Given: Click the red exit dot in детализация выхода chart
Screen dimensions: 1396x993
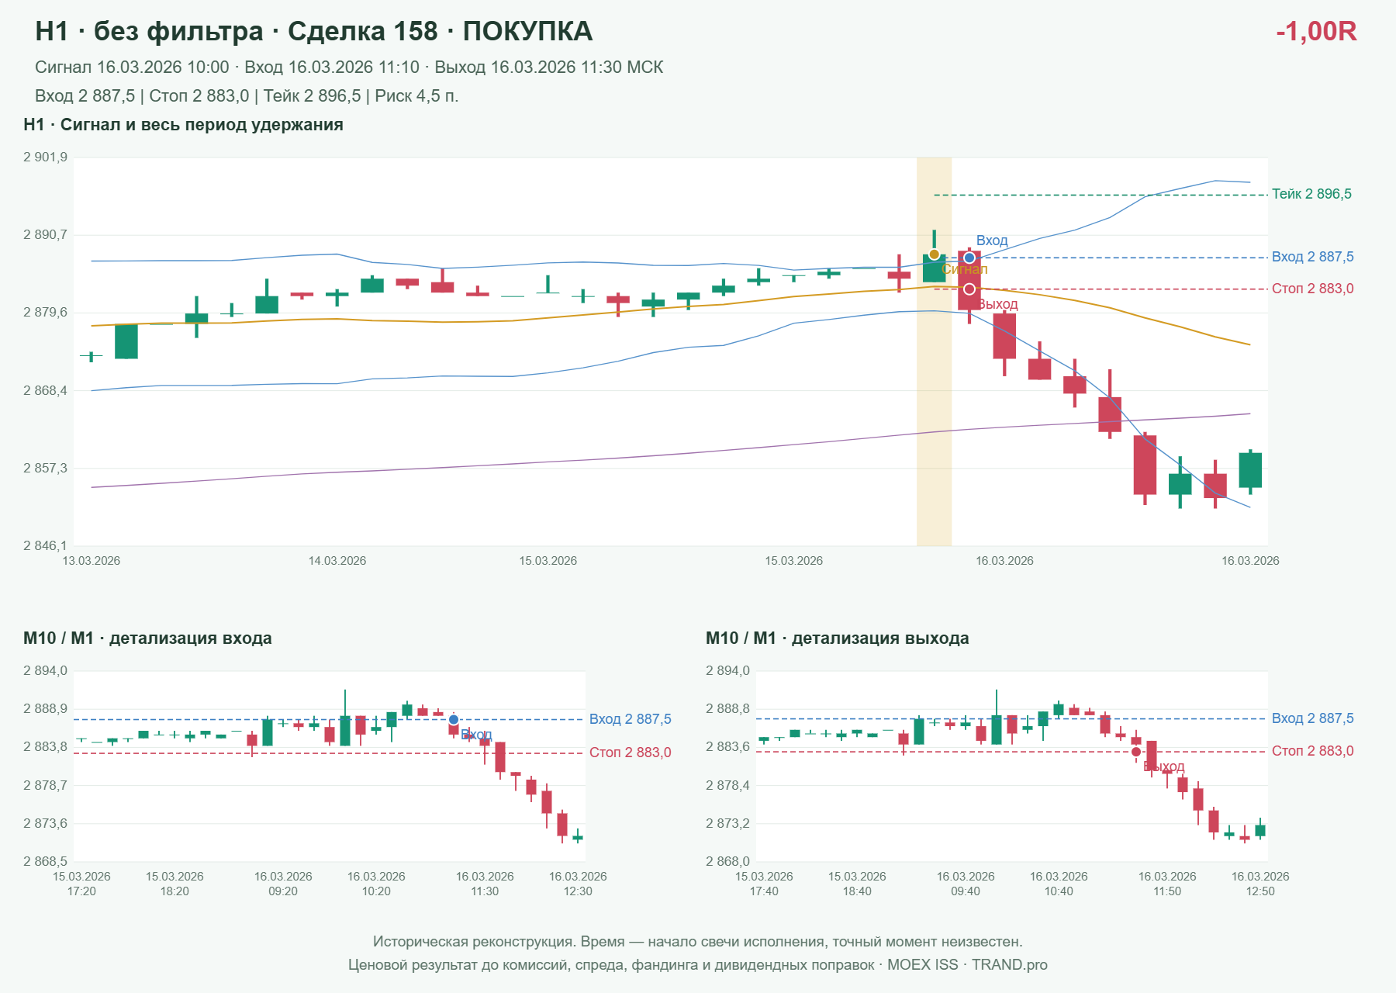Looking at the screenshot, I should [x=1136, y=752].
